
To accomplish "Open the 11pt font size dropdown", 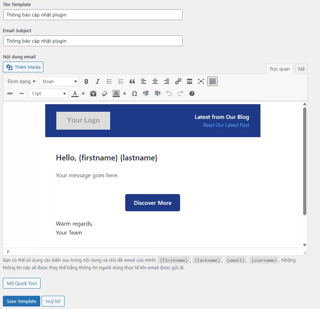I will (x=48, y=93).
